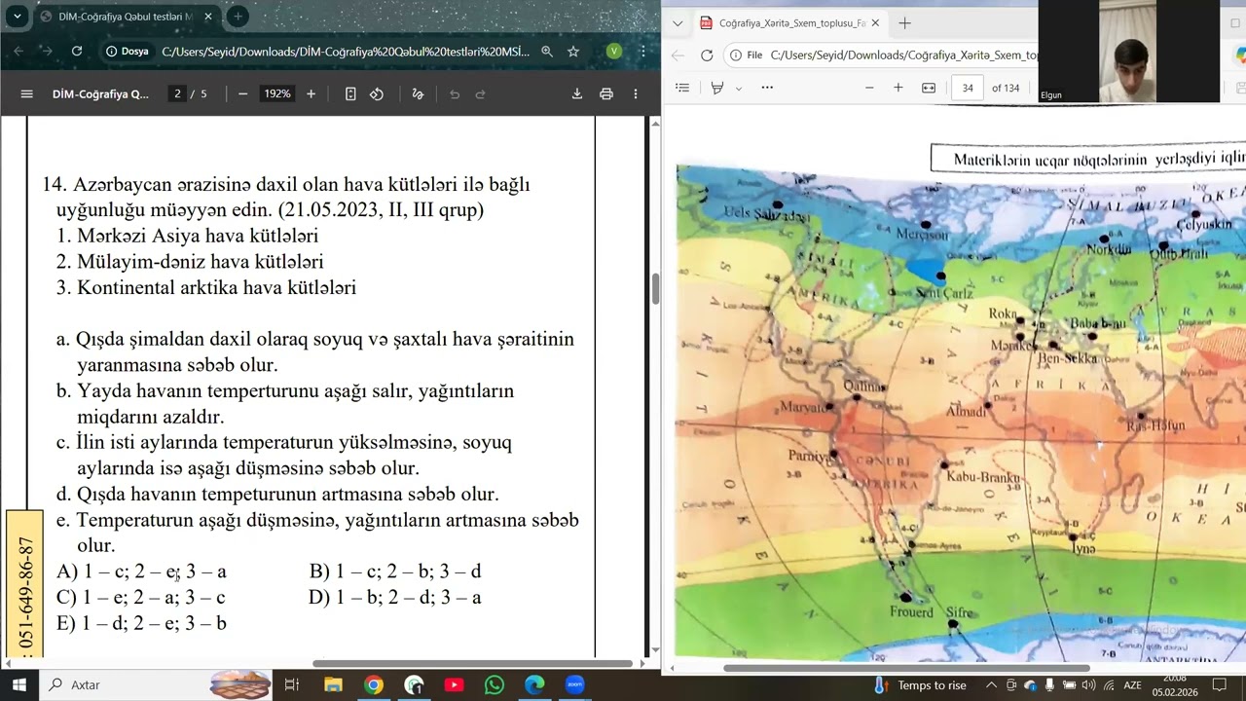Go back in Chrome window
This screenshot has width=1246, height=701.
(x=18, y=52)
